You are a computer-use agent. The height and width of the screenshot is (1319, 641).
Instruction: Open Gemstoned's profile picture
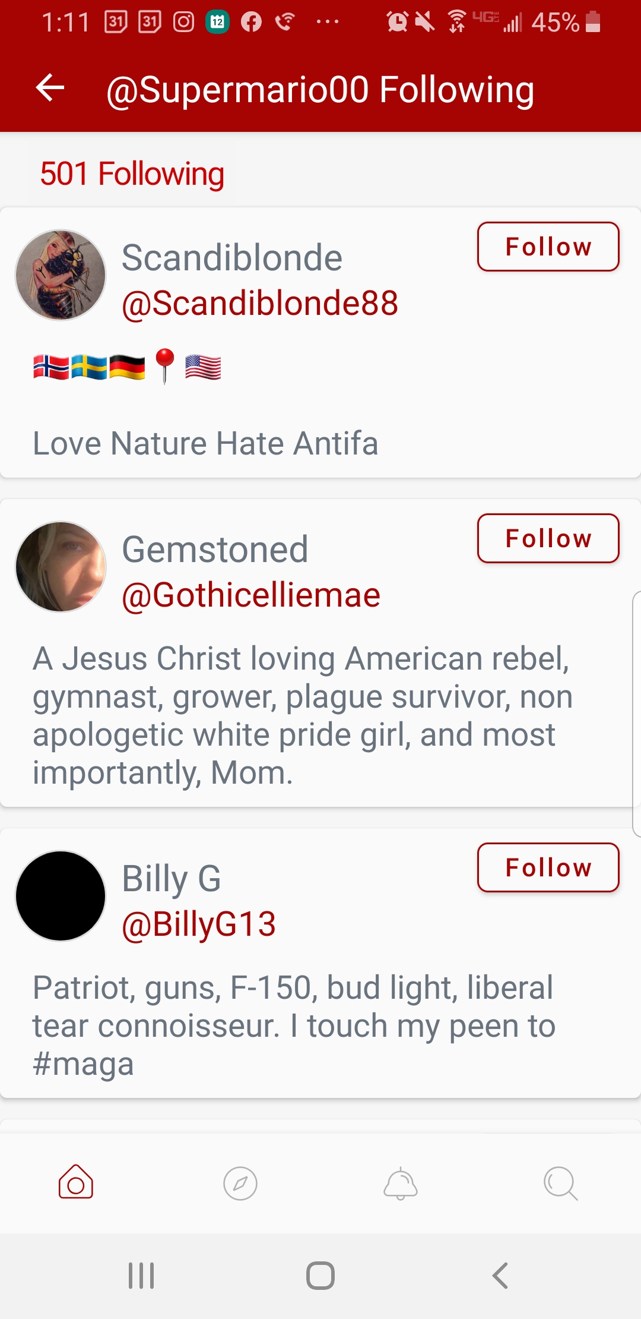pos(61,567)
